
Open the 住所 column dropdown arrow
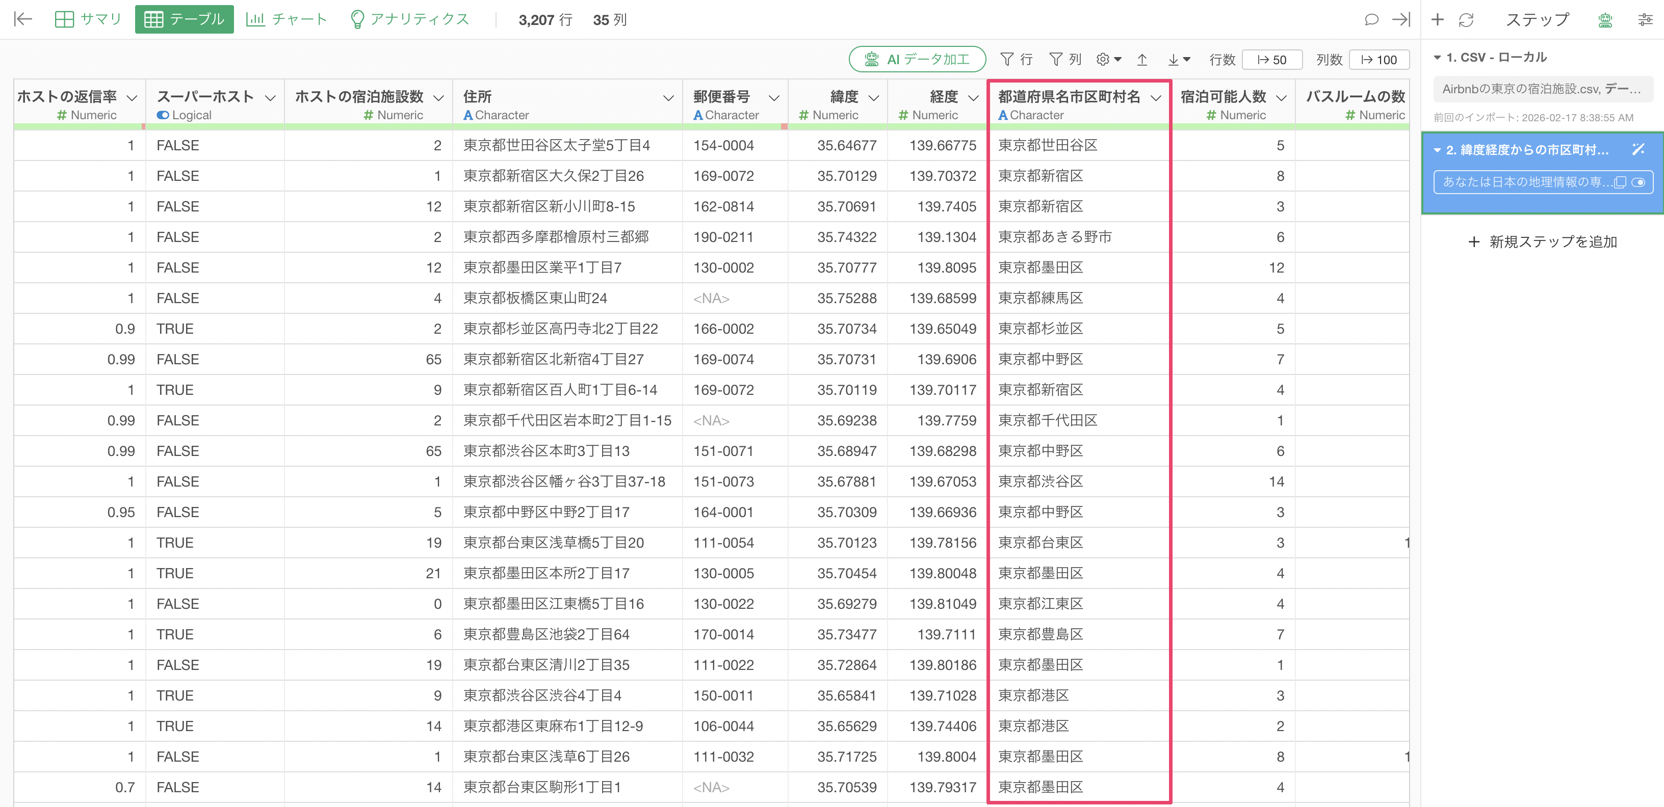click(668, 98)
